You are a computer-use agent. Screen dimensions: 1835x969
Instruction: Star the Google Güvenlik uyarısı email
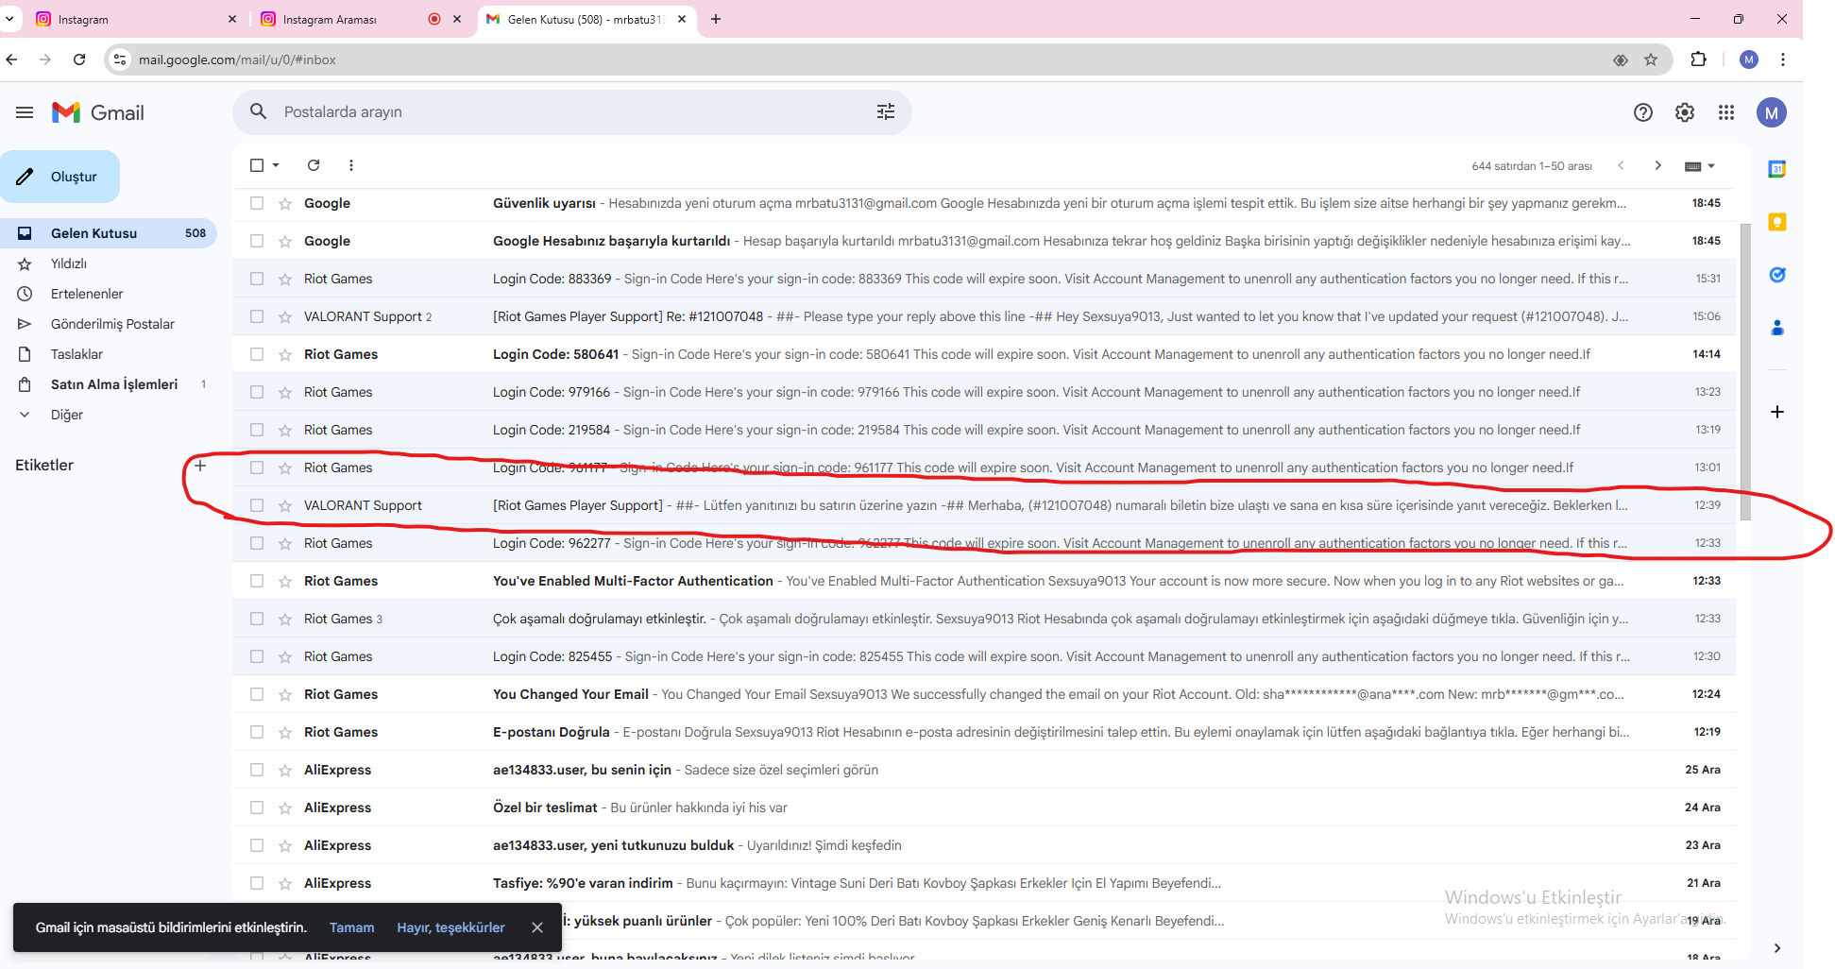point(285,203)
